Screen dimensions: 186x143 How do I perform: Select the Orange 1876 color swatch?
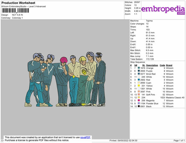click(x=139, y=68)
